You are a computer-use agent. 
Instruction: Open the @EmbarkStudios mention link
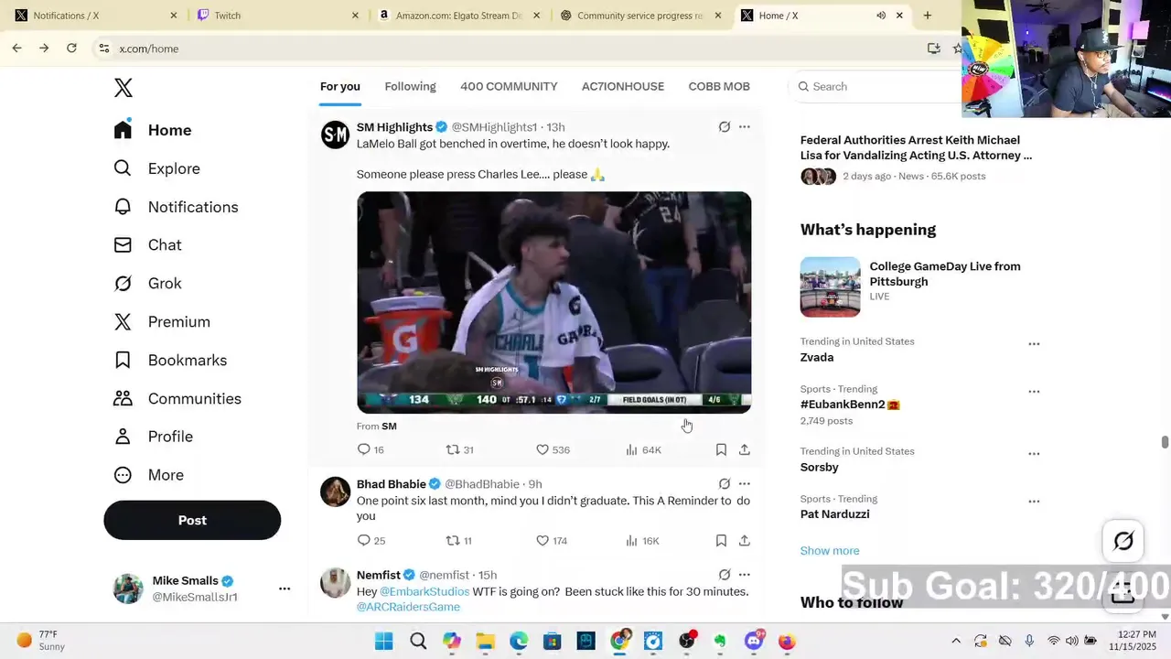coord(424,591)
